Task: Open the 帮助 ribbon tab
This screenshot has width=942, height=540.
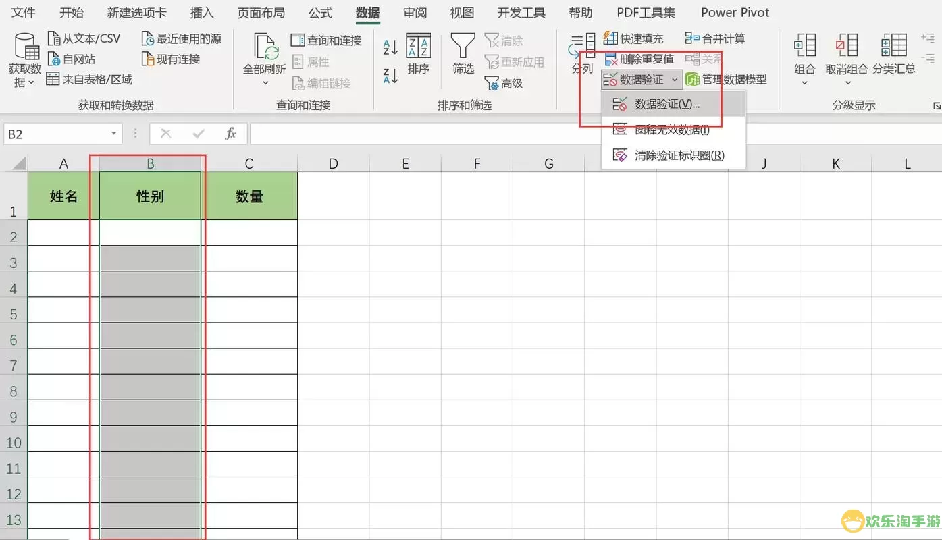Action: coord(581,13)
